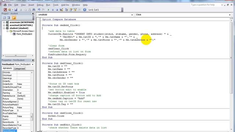Open the Help menu
The width and height of the screenshot is (235, 132).
[85, 5]
